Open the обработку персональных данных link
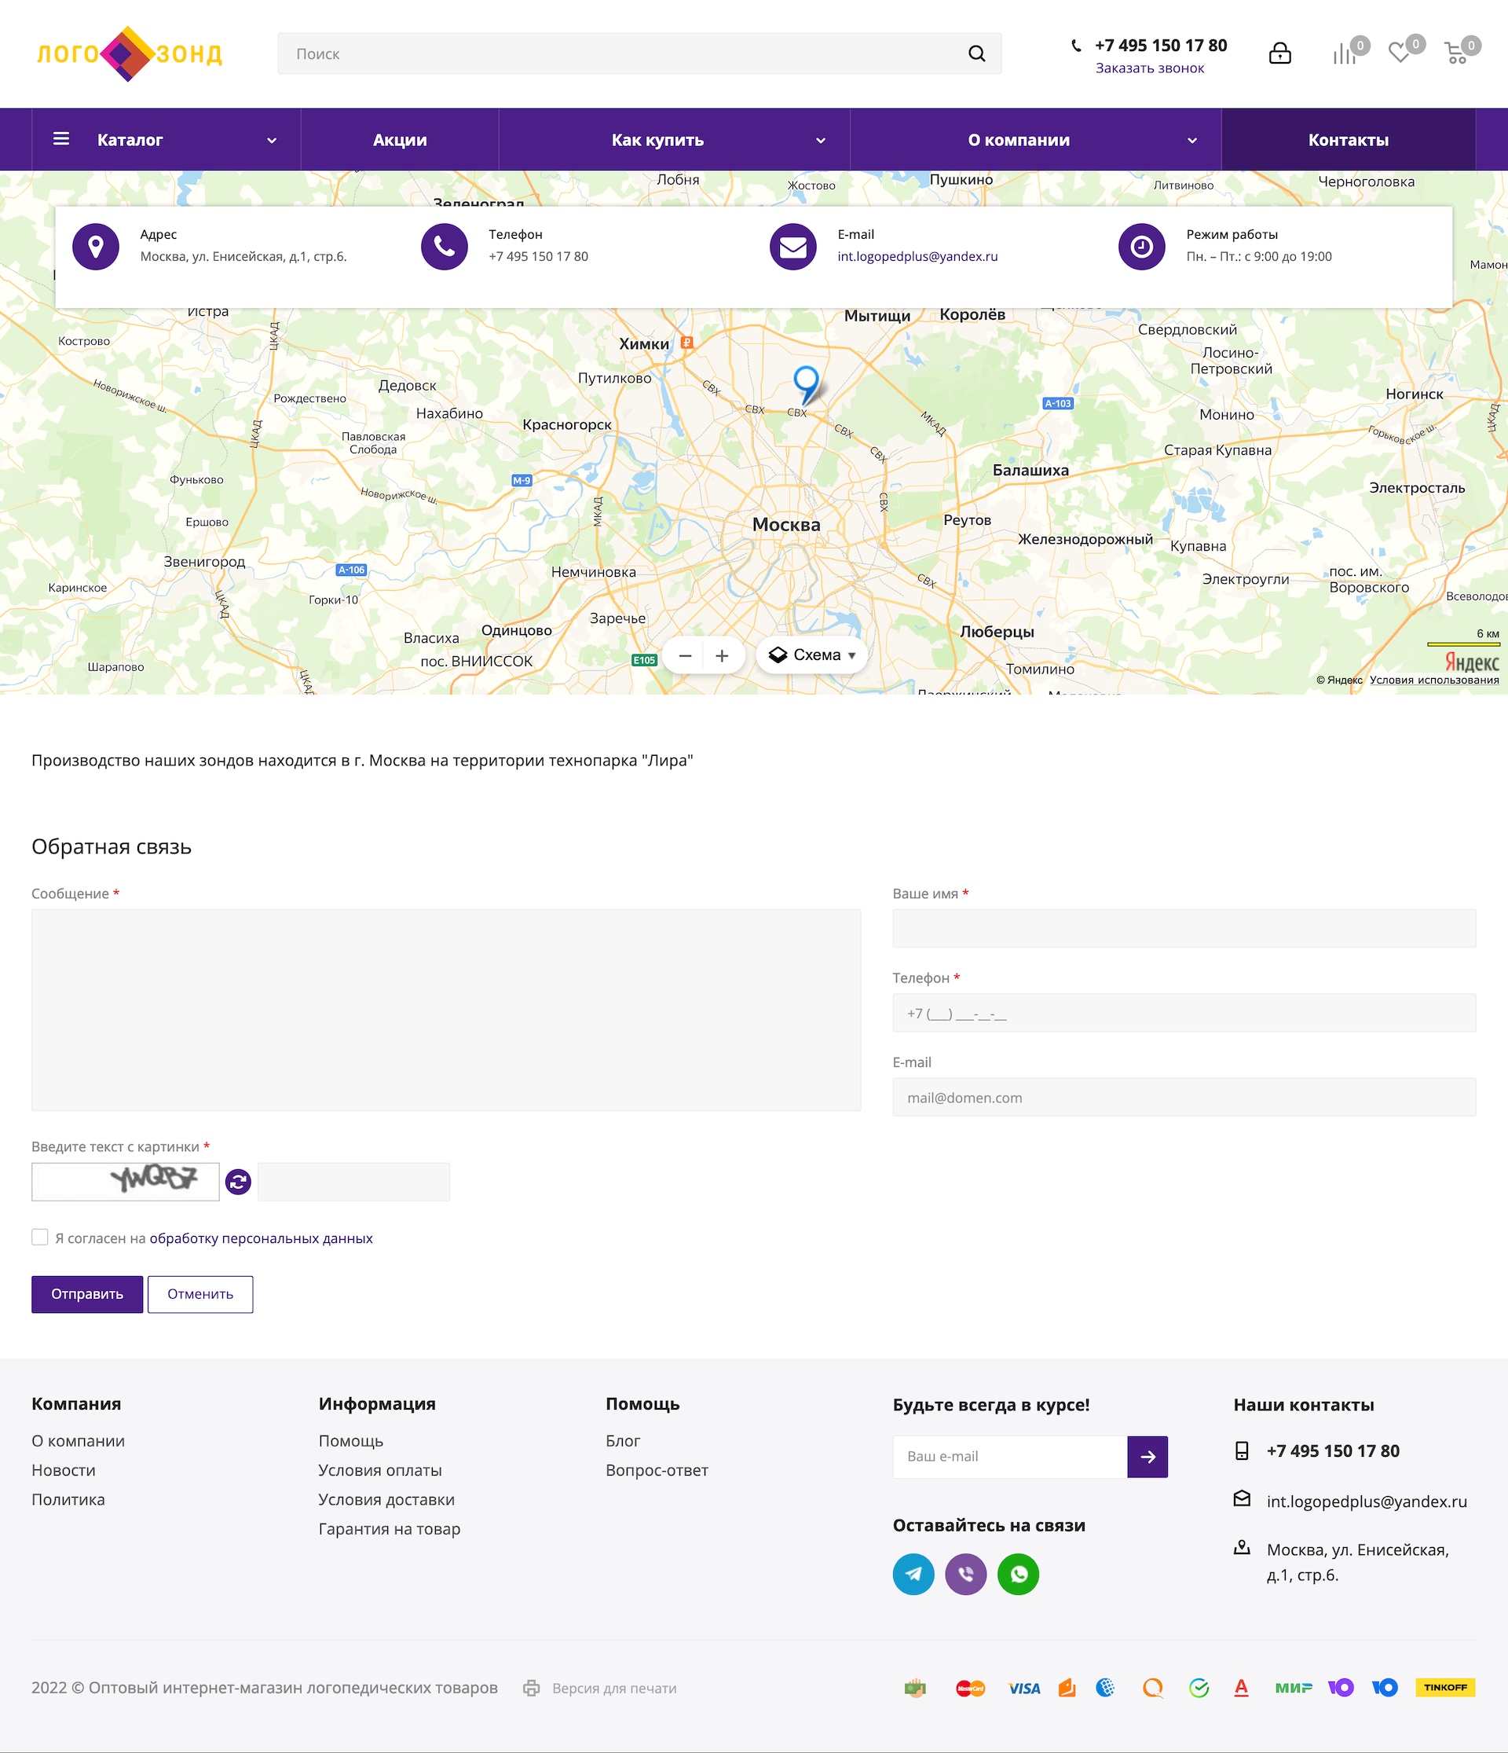 click(x=262, y=1238)
